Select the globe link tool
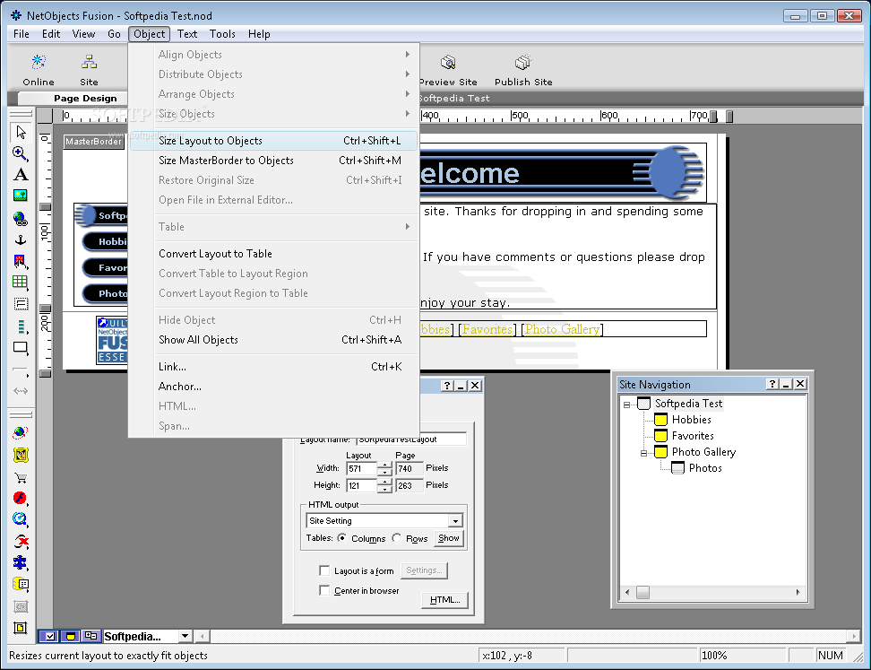This screenshot has width=871, height=670. coord(21,219)
